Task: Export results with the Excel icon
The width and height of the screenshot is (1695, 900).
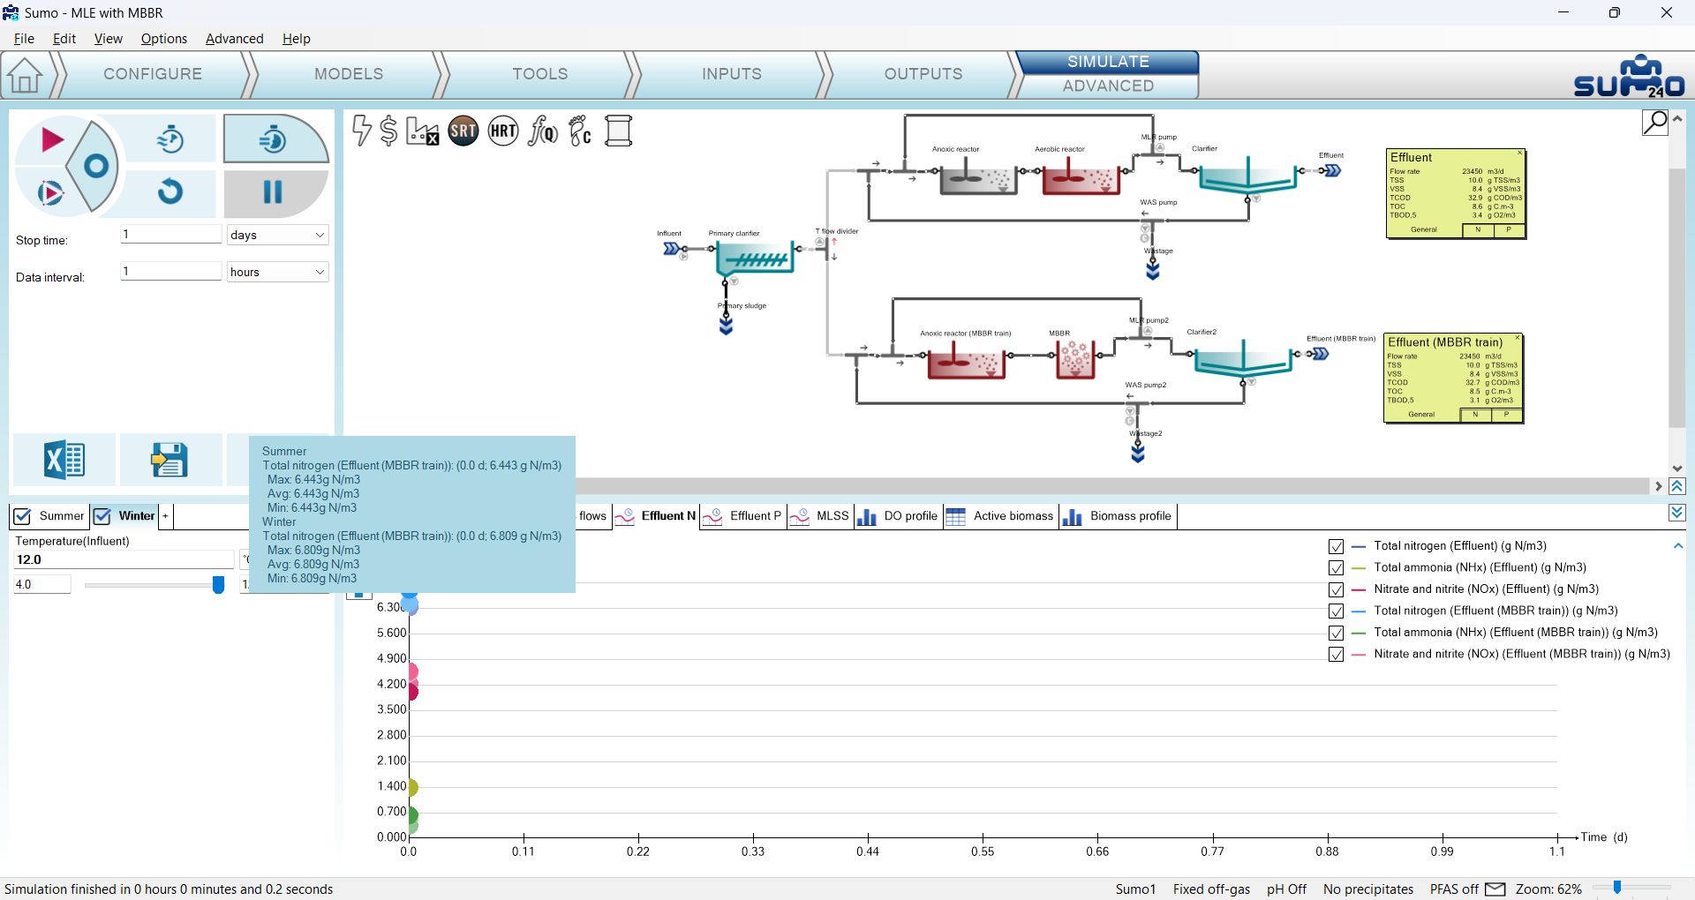Action: (64, 460)
